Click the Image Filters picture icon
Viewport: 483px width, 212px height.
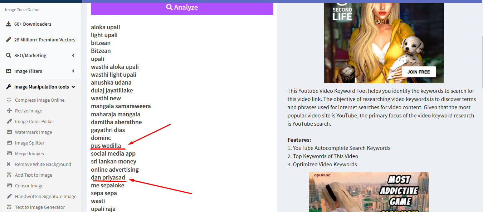pos(9,71)
